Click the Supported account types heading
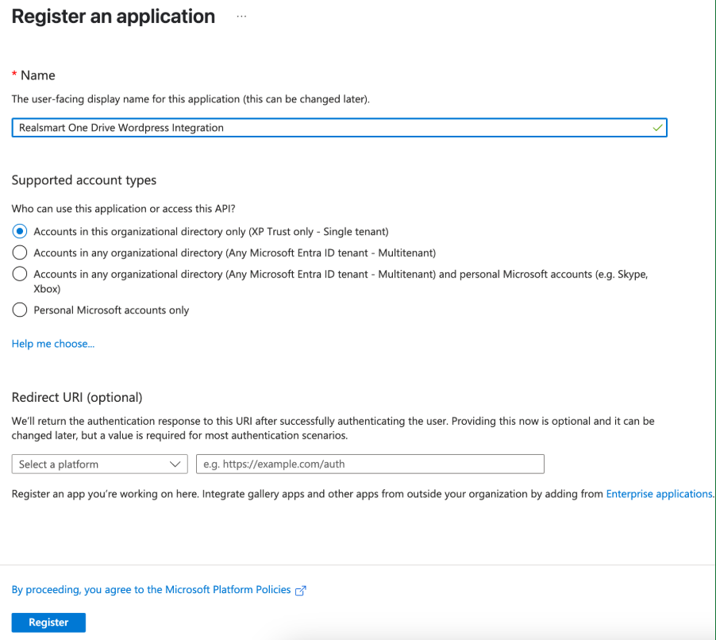 pos(84,180)
